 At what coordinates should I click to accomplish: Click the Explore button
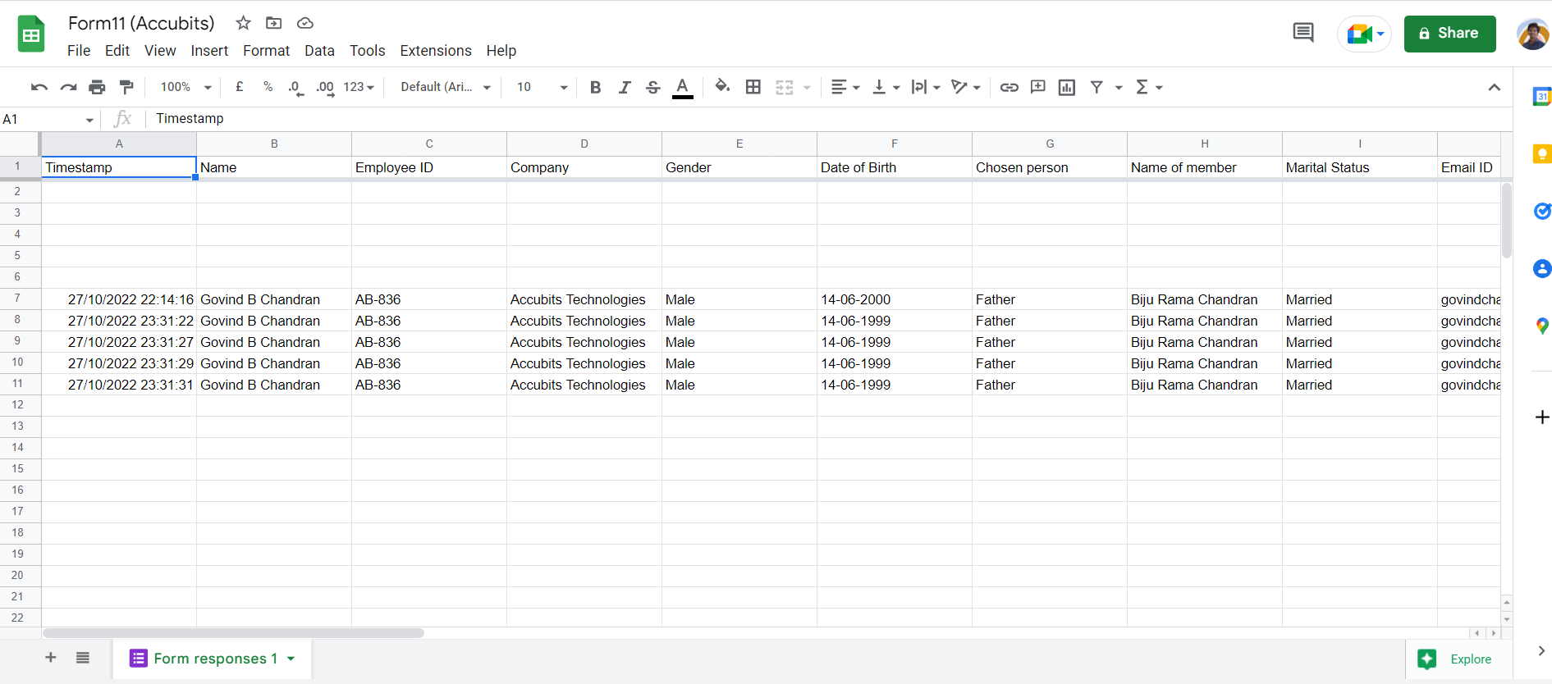[1454, 659]
